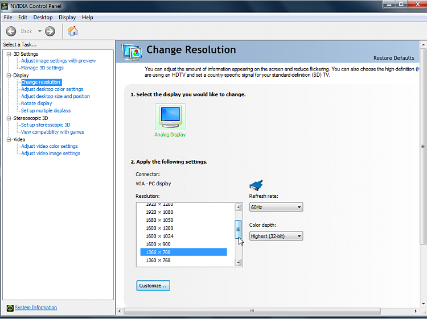Screen dimensions: 427x319
Task: Click the System Information link
Action: click(x=36, y=308)
